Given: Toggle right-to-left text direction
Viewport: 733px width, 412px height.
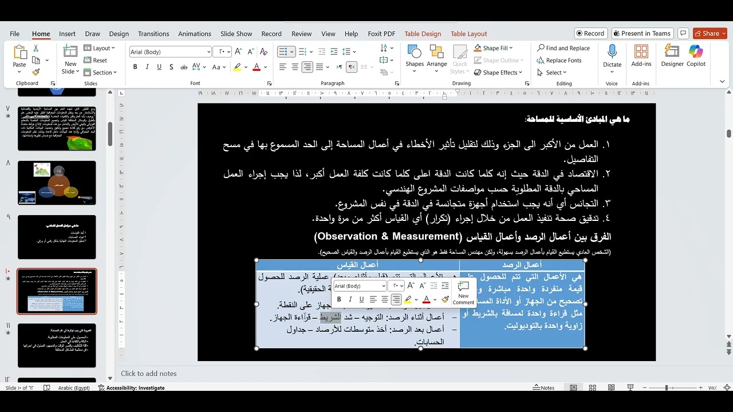Looking at the screenshot, I should tap(352, 67).
